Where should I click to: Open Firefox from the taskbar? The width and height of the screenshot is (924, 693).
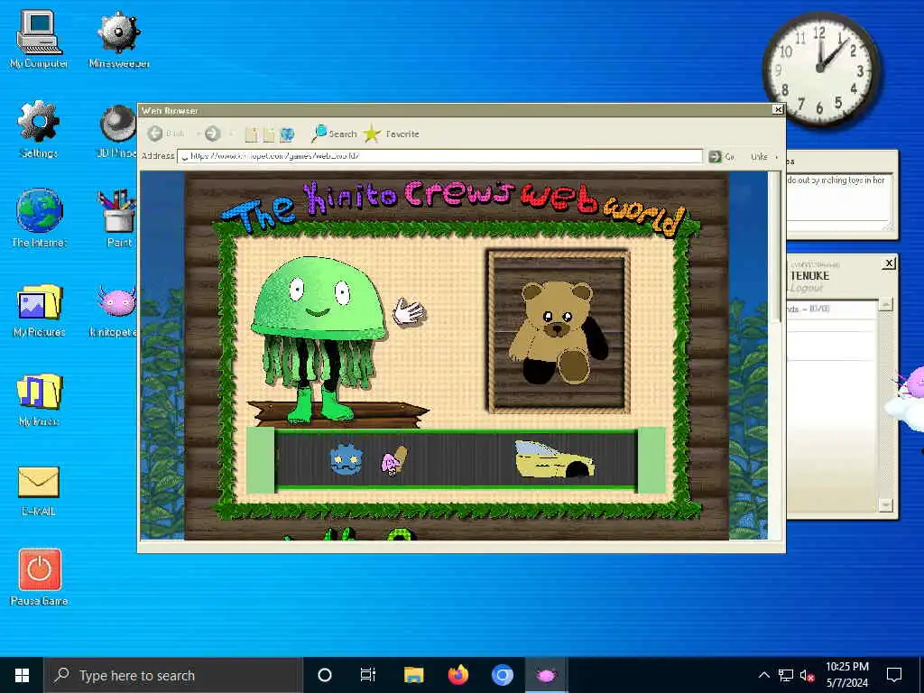point(457,675)
